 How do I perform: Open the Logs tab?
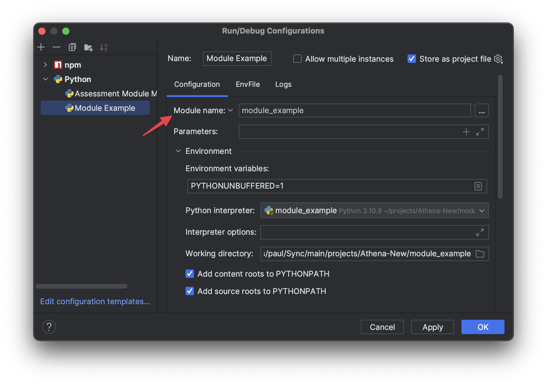[283, 84]
